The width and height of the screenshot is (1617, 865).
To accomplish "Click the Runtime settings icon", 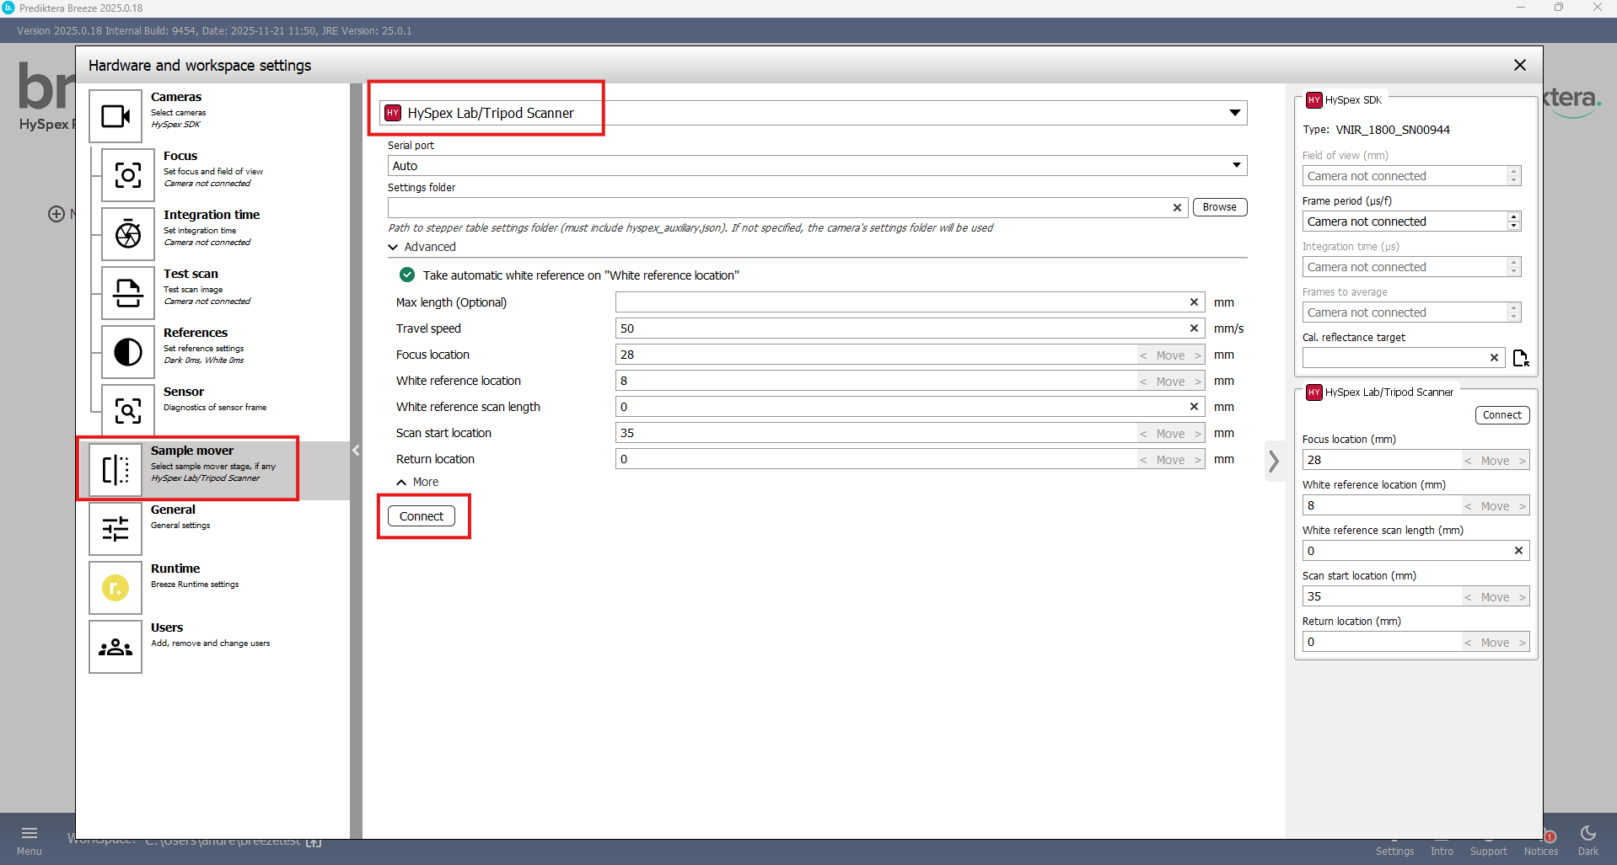I will (x=115, y=588).
